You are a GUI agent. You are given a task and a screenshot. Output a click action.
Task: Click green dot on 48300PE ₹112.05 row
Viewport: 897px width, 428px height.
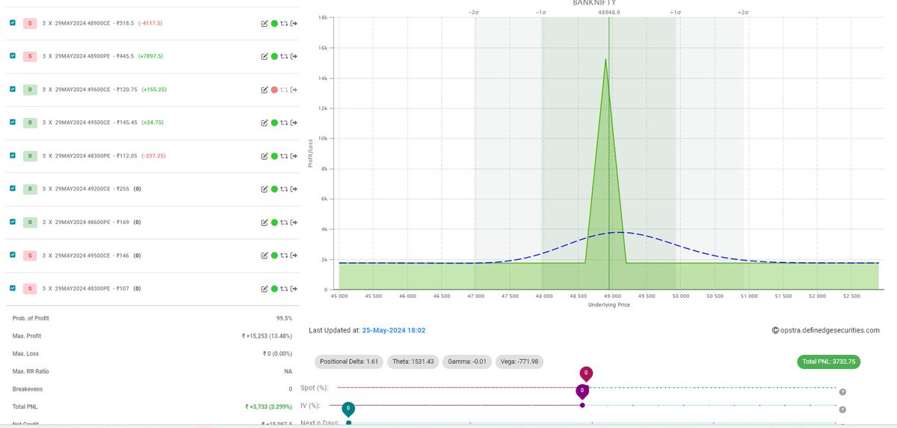274,156
